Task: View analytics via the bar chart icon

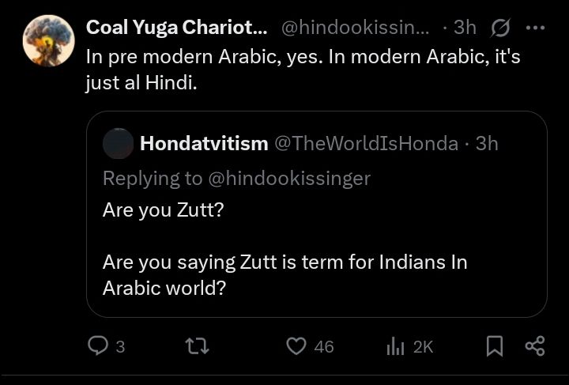Action: [x=395, y=346]
